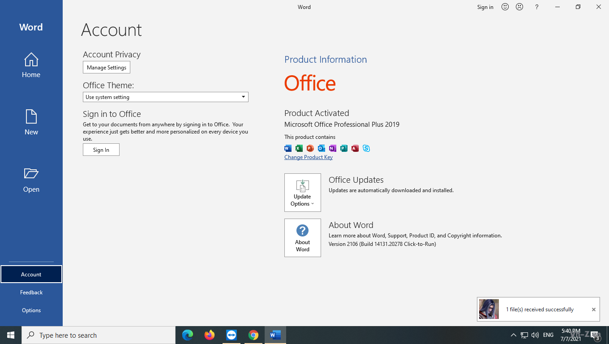
Task: Launch TeamViewer from the taskbar
Action: pos(232,335)
